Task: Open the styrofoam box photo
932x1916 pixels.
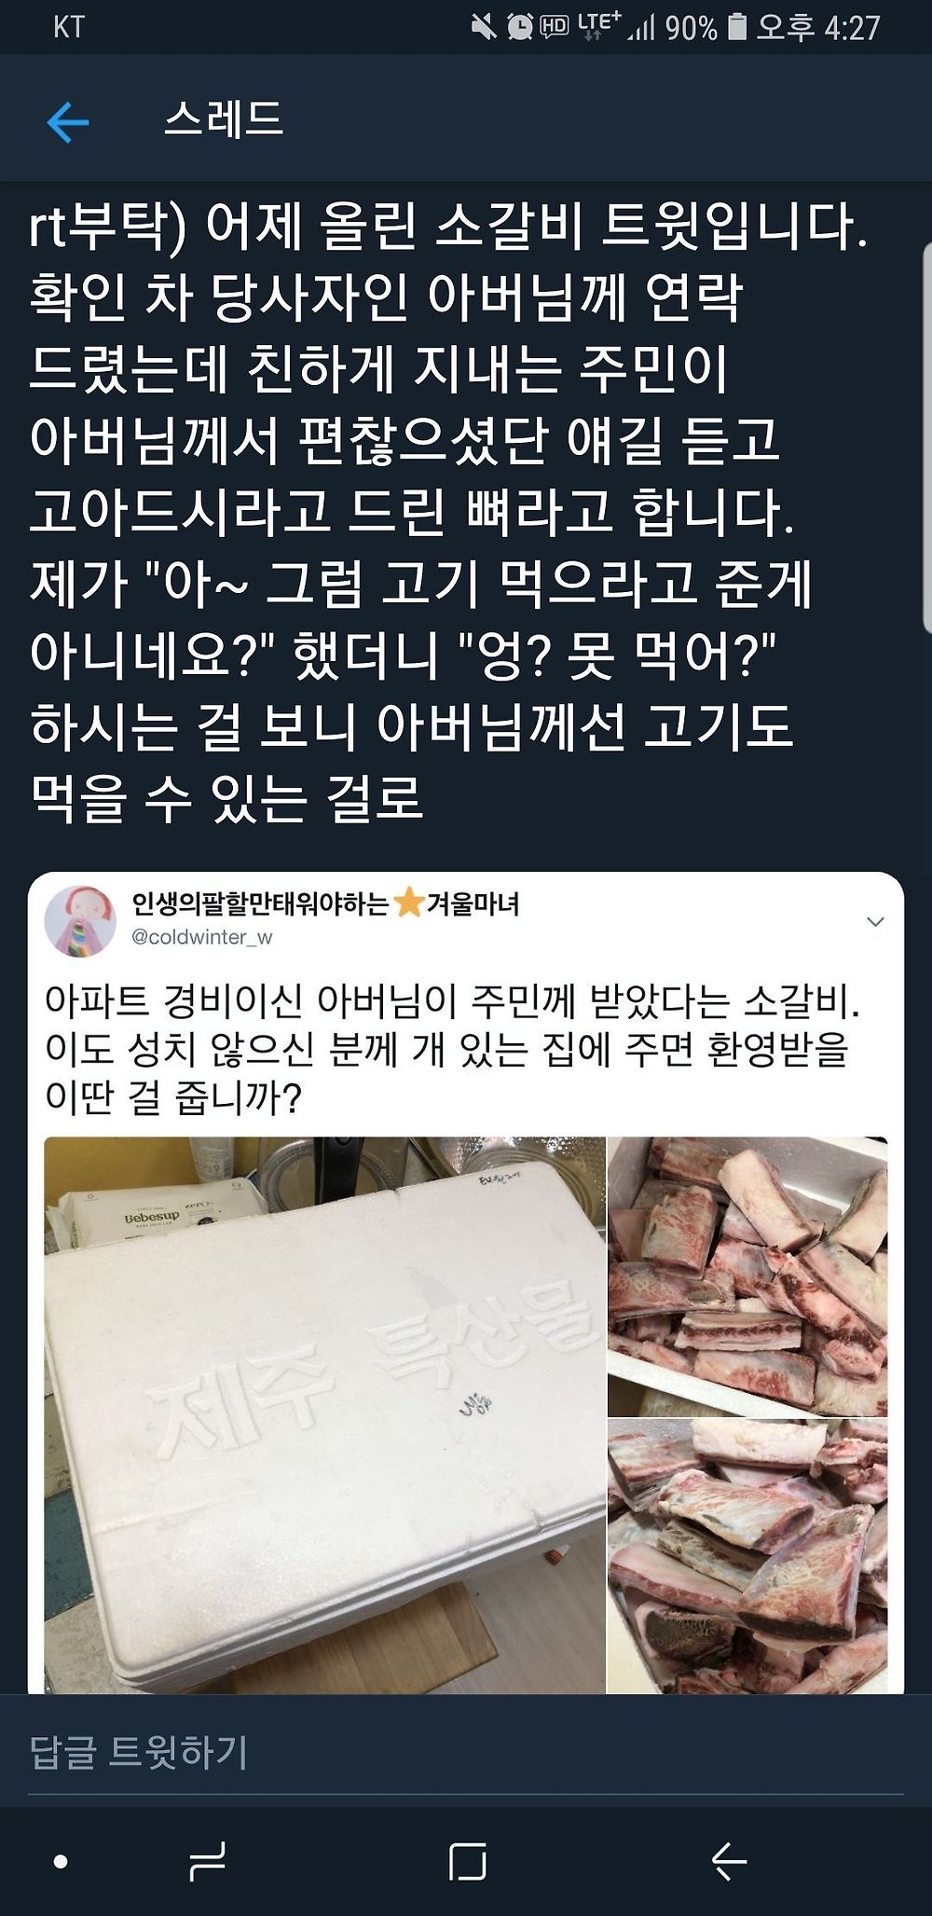Action: click(324, 1414)
